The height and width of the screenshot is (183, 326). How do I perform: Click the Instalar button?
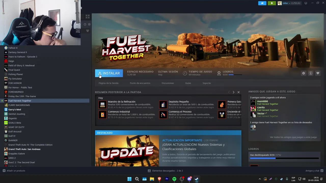tap(109, 73)
